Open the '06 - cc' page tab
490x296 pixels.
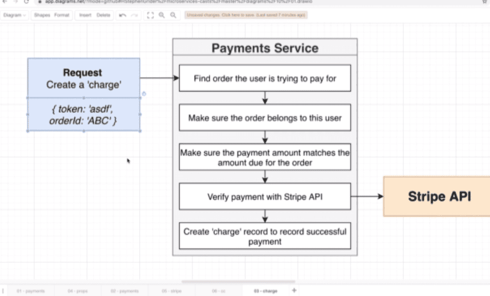pyautogui.click(x=219, y=290)
